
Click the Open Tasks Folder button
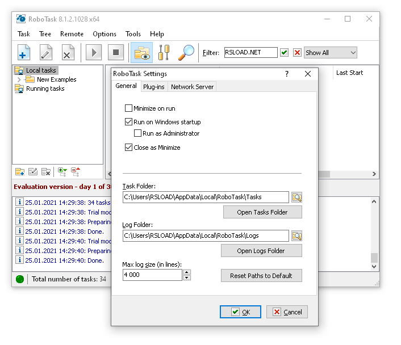(x=262, y=212)
